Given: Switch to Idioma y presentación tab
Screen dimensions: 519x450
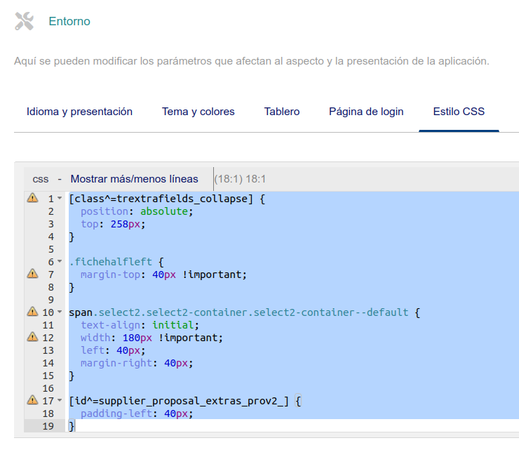Looking at the screenshot, I should 79,112.
